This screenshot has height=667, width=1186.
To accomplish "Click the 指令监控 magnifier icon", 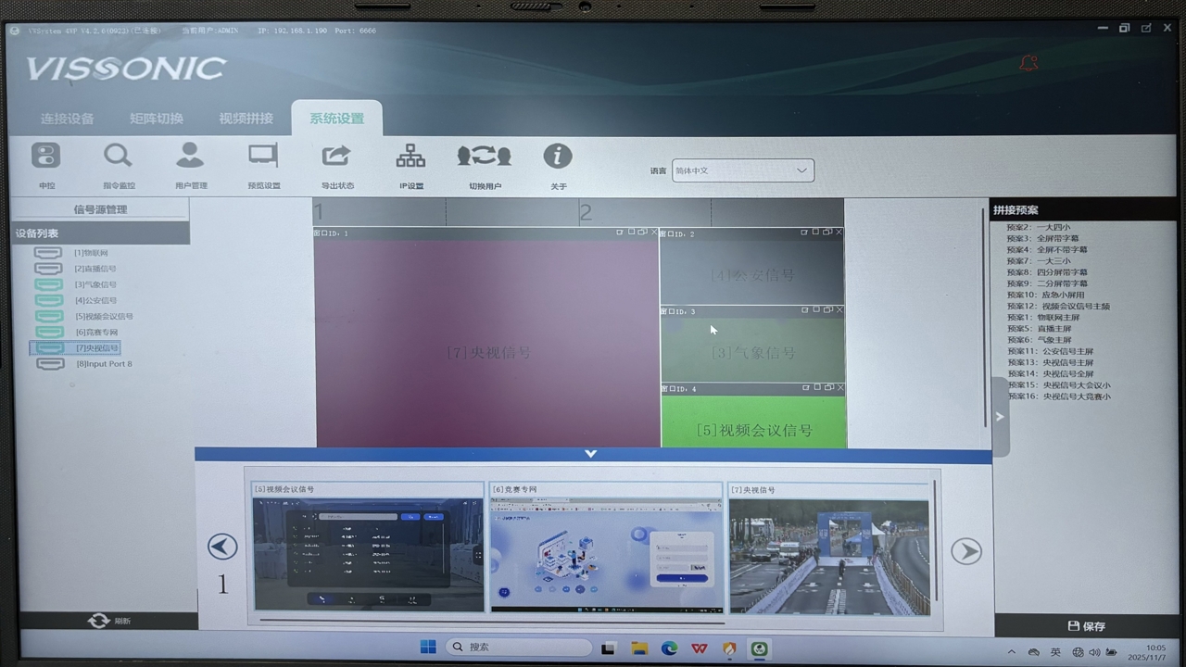I will (x=118, y=156).
